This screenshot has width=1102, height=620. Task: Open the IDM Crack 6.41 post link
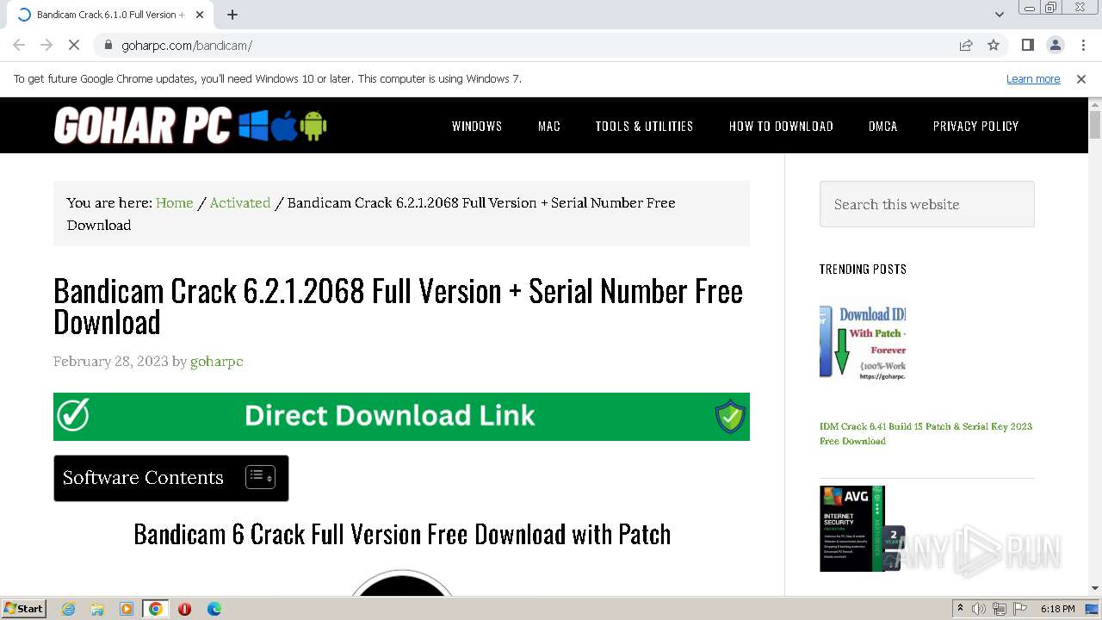[926, 433]
